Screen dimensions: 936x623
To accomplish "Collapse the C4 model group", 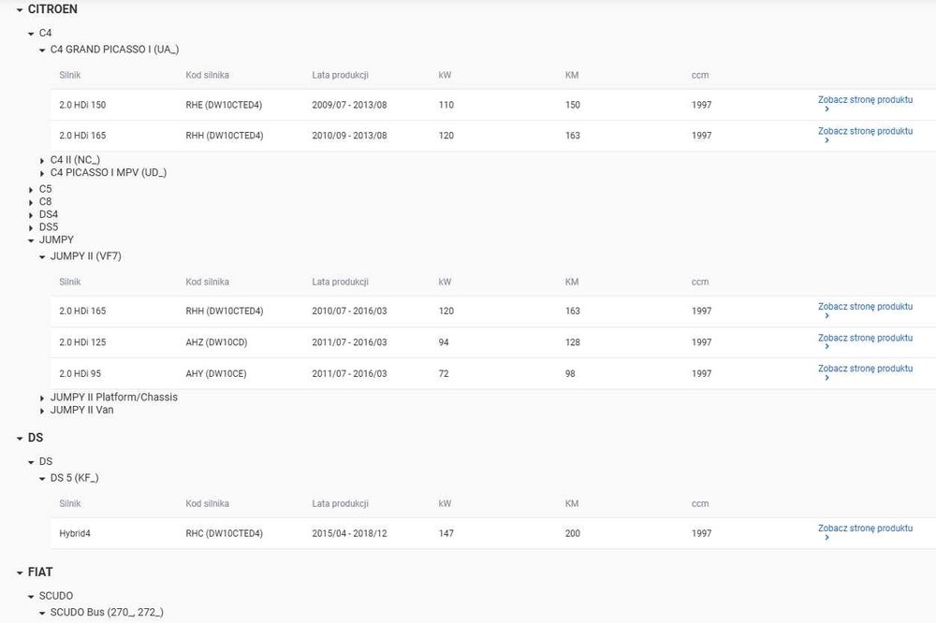I will 31,34.
